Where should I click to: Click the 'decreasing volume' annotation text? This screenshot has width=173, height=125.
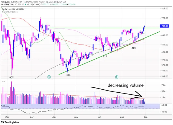tap(126, 85)
